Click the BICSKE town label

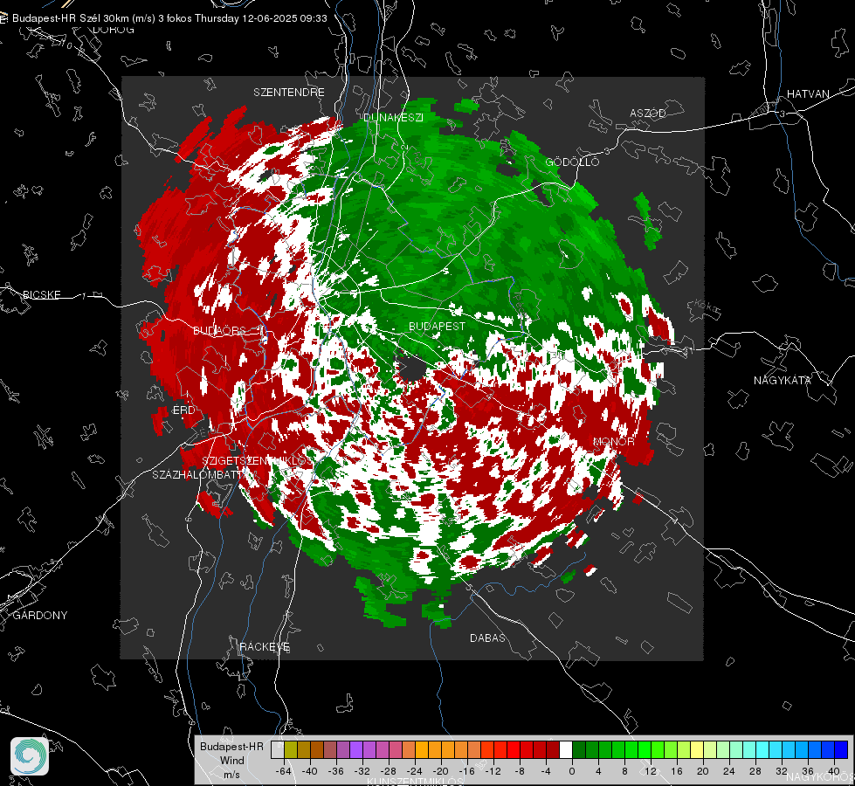pyautogui.click(x=42, y=294)
